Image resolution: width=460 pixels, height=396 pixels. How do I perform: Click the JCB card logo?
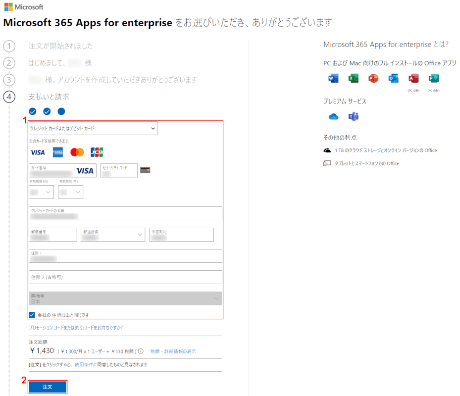[x=97, y=152]
